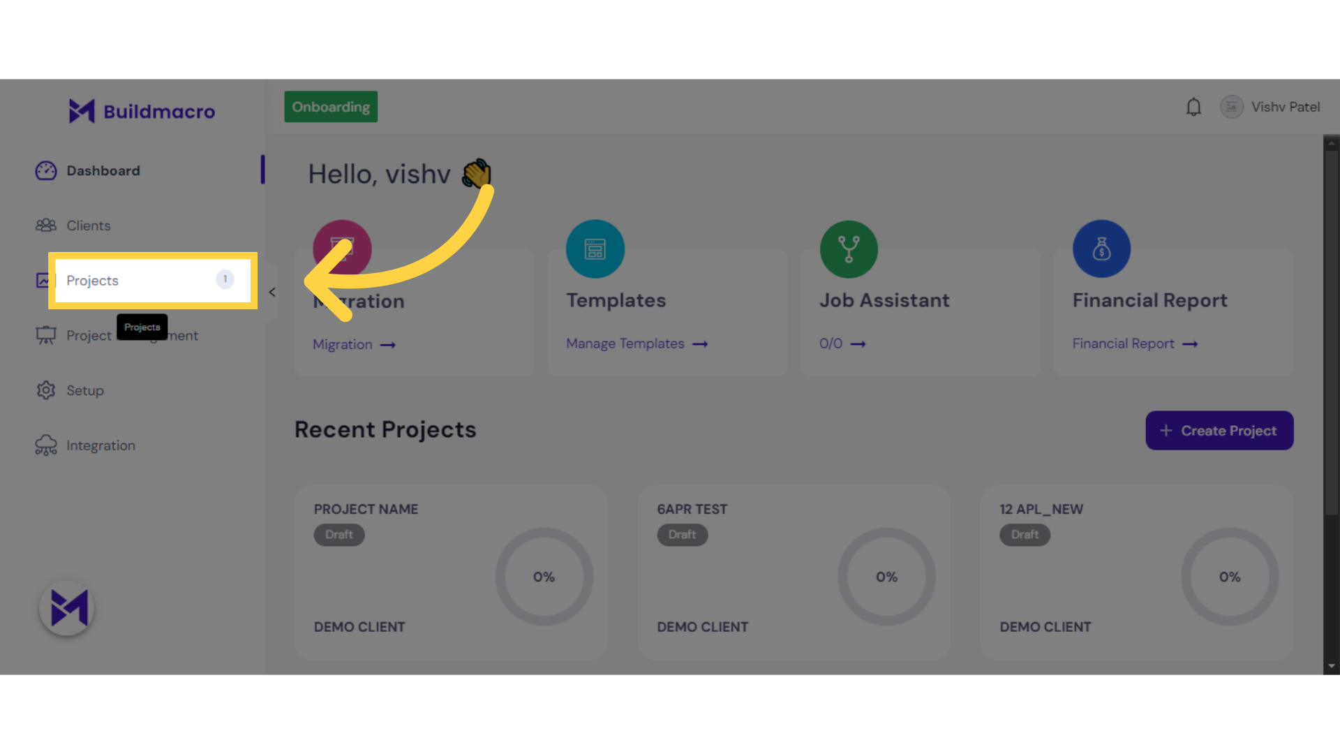Select Project Management menu item

[132, 335]
